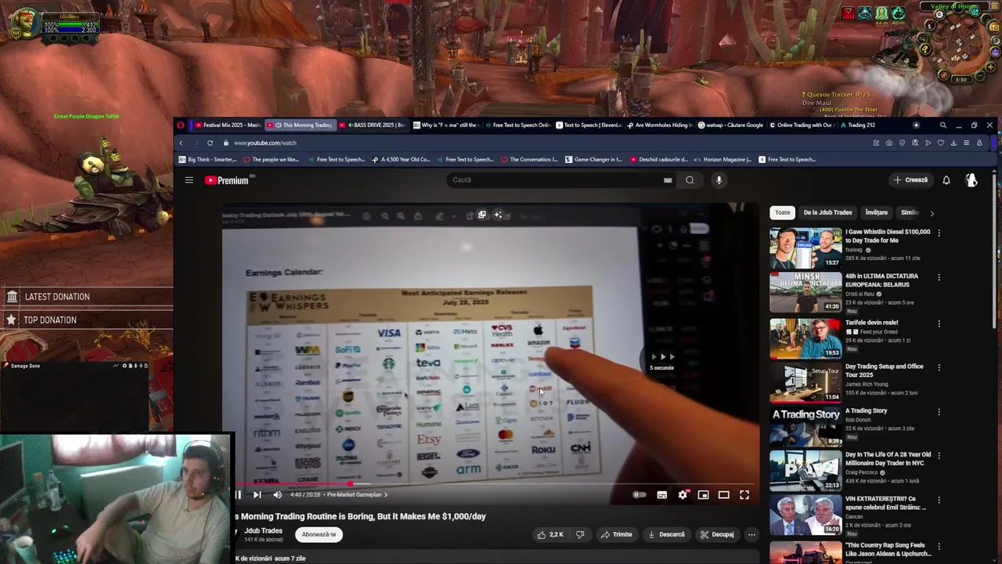Click the YouTube Premium logo

(226, 180)
